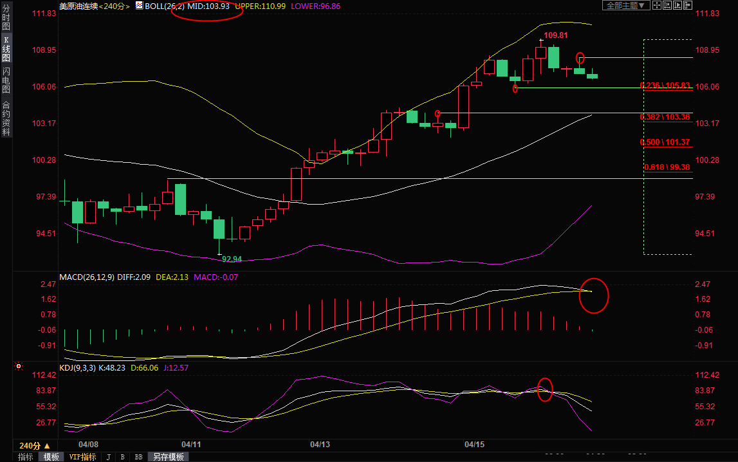Viewport: 738px width, 462px height.
Task: Click the crosshair cursor icon
Action: (x=656, y=5)
